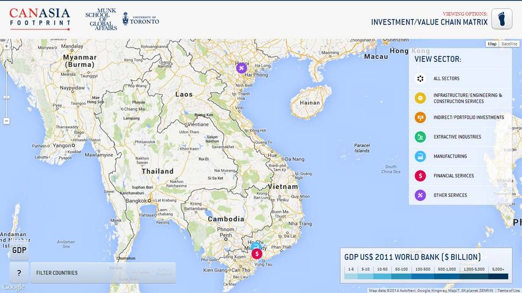Click the Paracel Islands label
Viewport: 522px width, 293px height.
362,148
